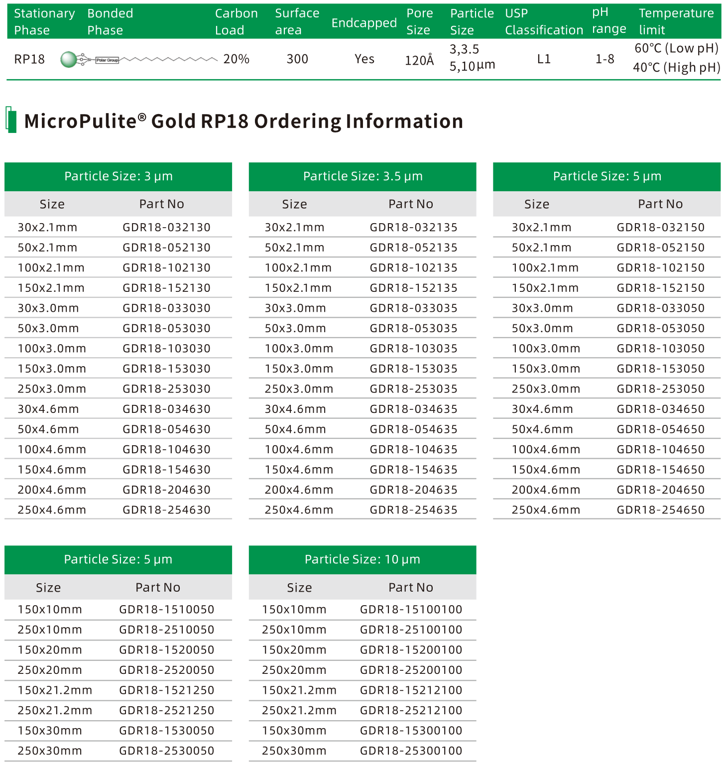Select part number GDR18-103035
This screenshot has height=770, width=724.
point(413,348)
